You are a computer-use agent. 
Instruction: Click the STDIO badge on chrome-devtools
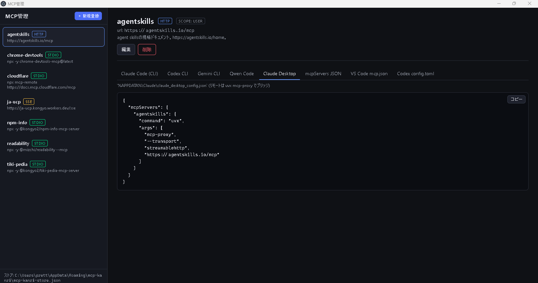53,55
